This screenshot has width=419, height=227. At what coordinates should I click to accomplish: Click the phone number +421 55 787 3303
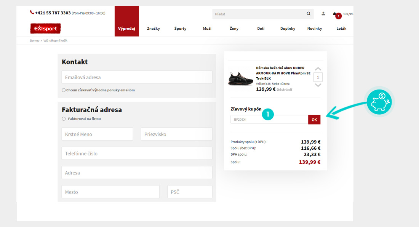tap(53, 13)
